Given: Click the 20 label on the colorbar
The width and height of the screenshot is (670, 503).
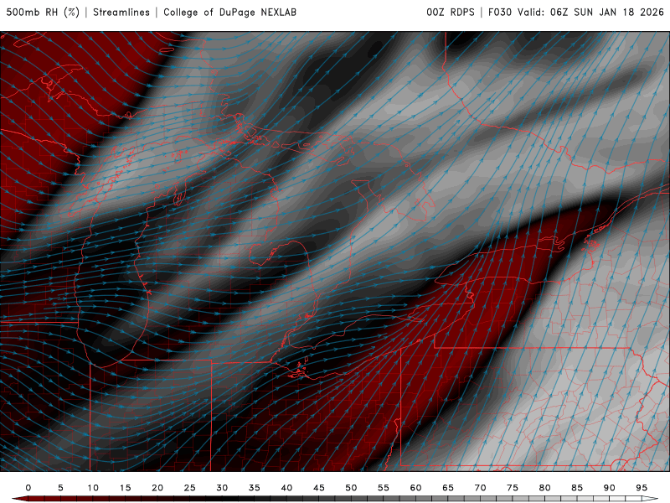Looking at the screenshot, I should [x=157, y=488].
